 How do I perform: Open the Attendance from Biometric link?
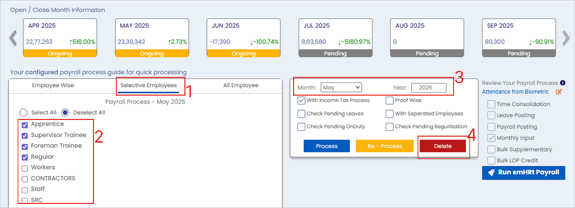515,92
